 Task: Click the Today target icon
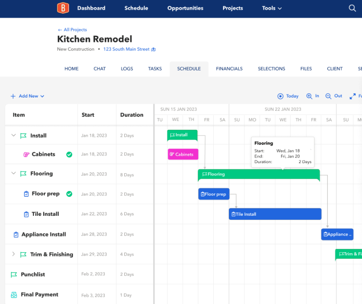(280, 96)
